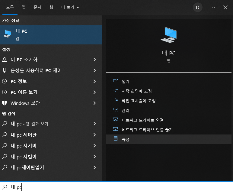Viewport: 233px width, 191px height.
Task: Select 내 pc 지킴이 web suggestion
Action: pos(51,157)
